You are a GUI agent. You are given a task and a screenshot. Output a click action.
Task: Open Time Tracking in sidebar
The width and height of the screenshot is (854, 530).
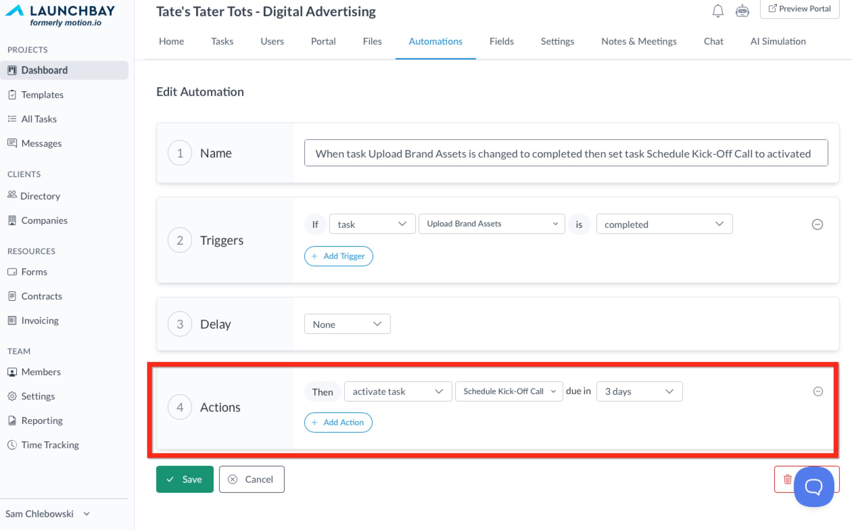(x=50, y=445)
